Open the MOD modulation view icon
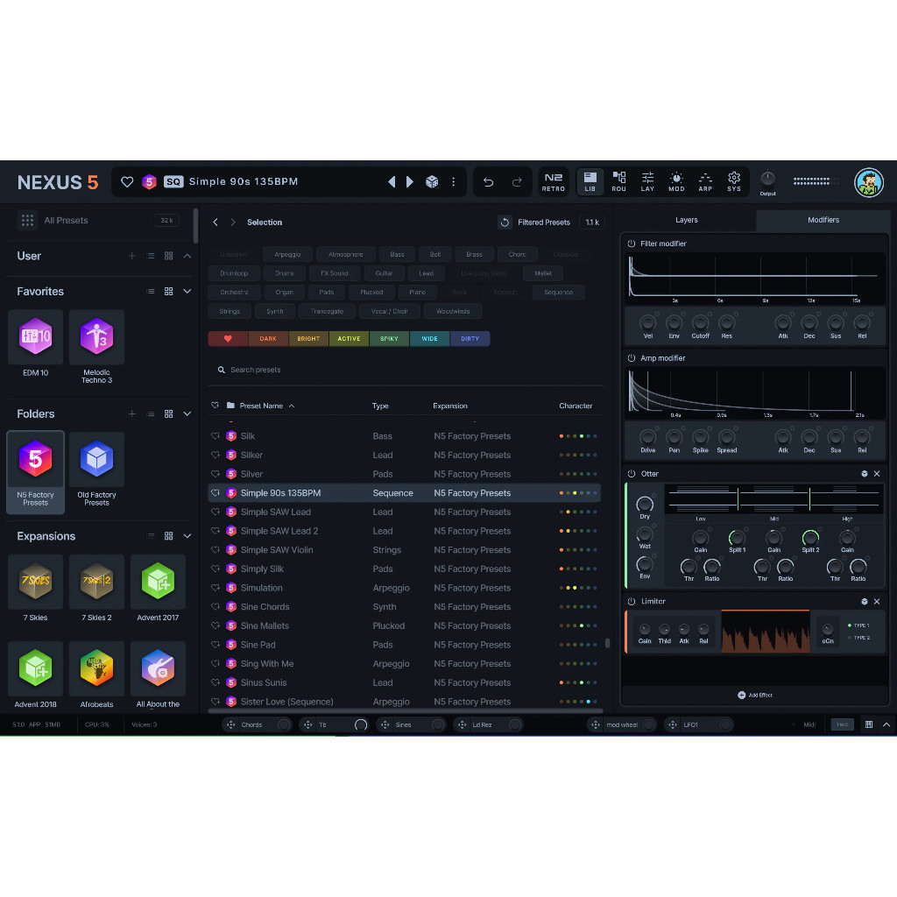The image size is (897, 897). click(676, 181)
